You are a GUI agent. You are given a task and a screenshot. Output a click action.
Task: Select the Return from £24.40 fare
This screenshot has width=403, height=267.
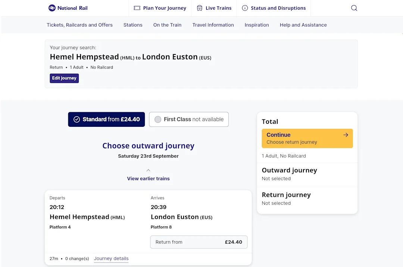(199, 242)
